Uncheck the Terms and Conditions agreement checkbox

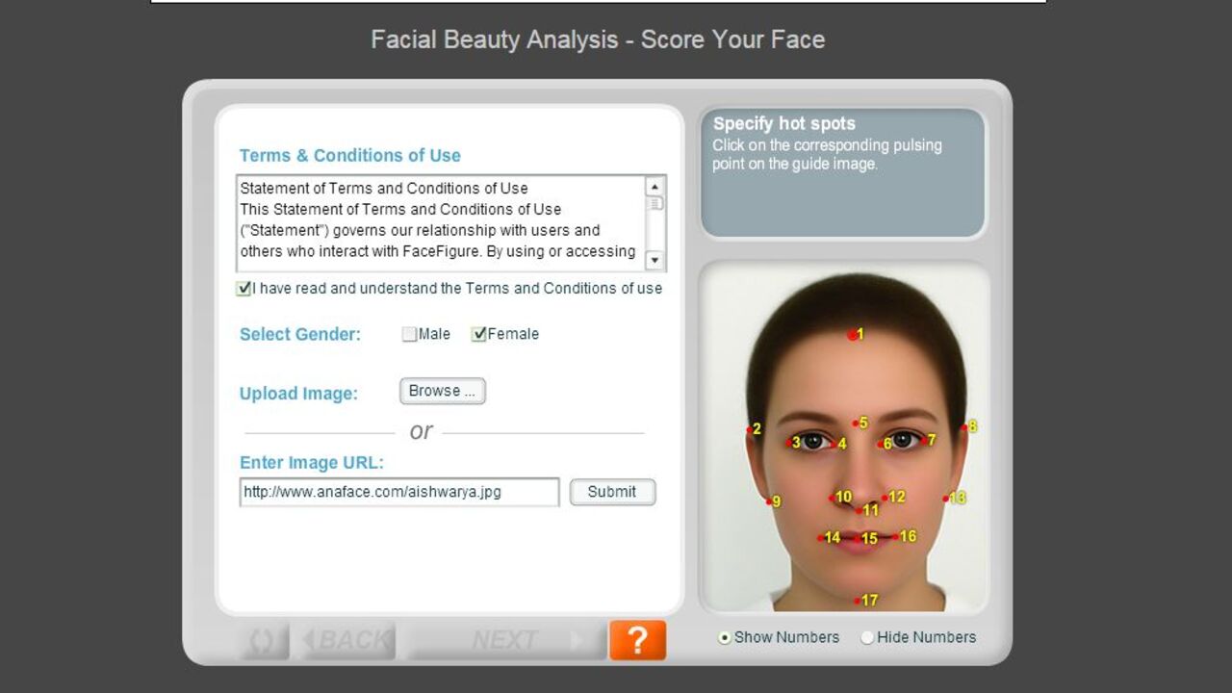tap(244, 288)
